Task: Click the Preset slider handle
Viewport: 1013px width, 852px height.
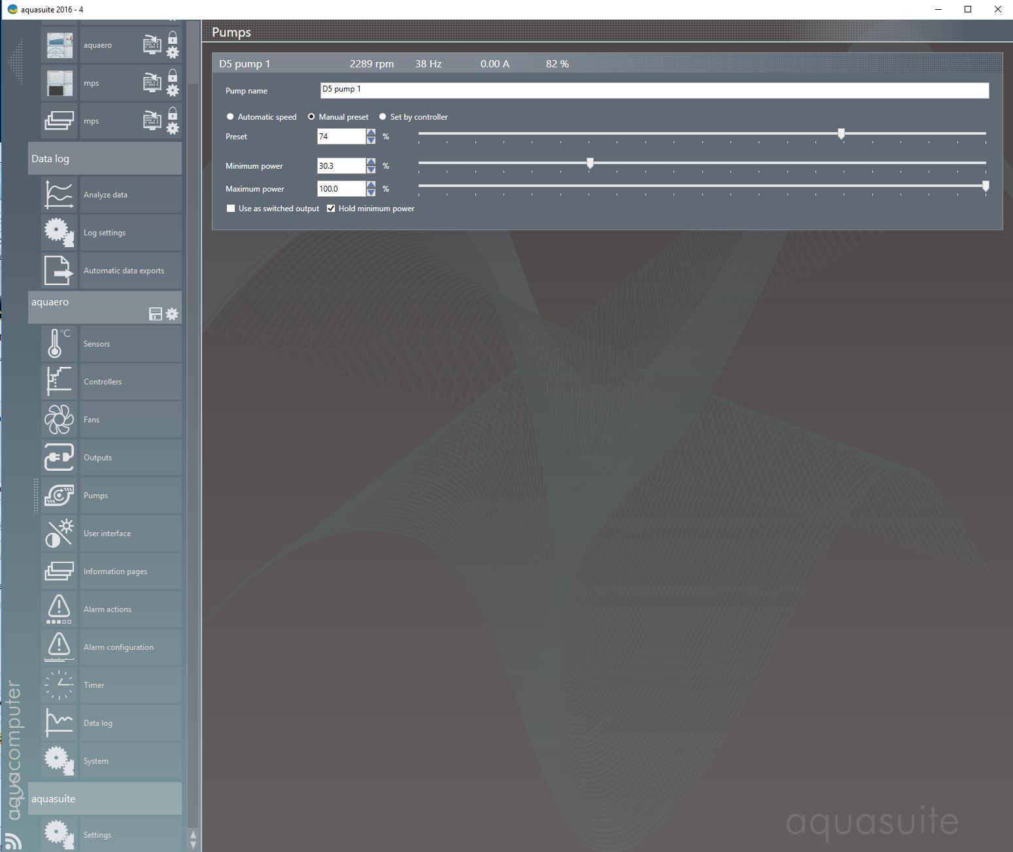Action: [842, 134]
